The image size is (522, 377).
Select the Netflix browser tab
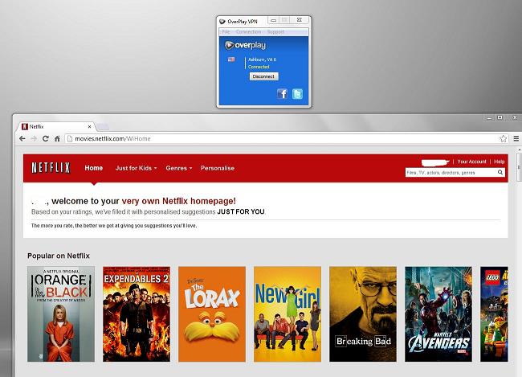click(55, 127)
